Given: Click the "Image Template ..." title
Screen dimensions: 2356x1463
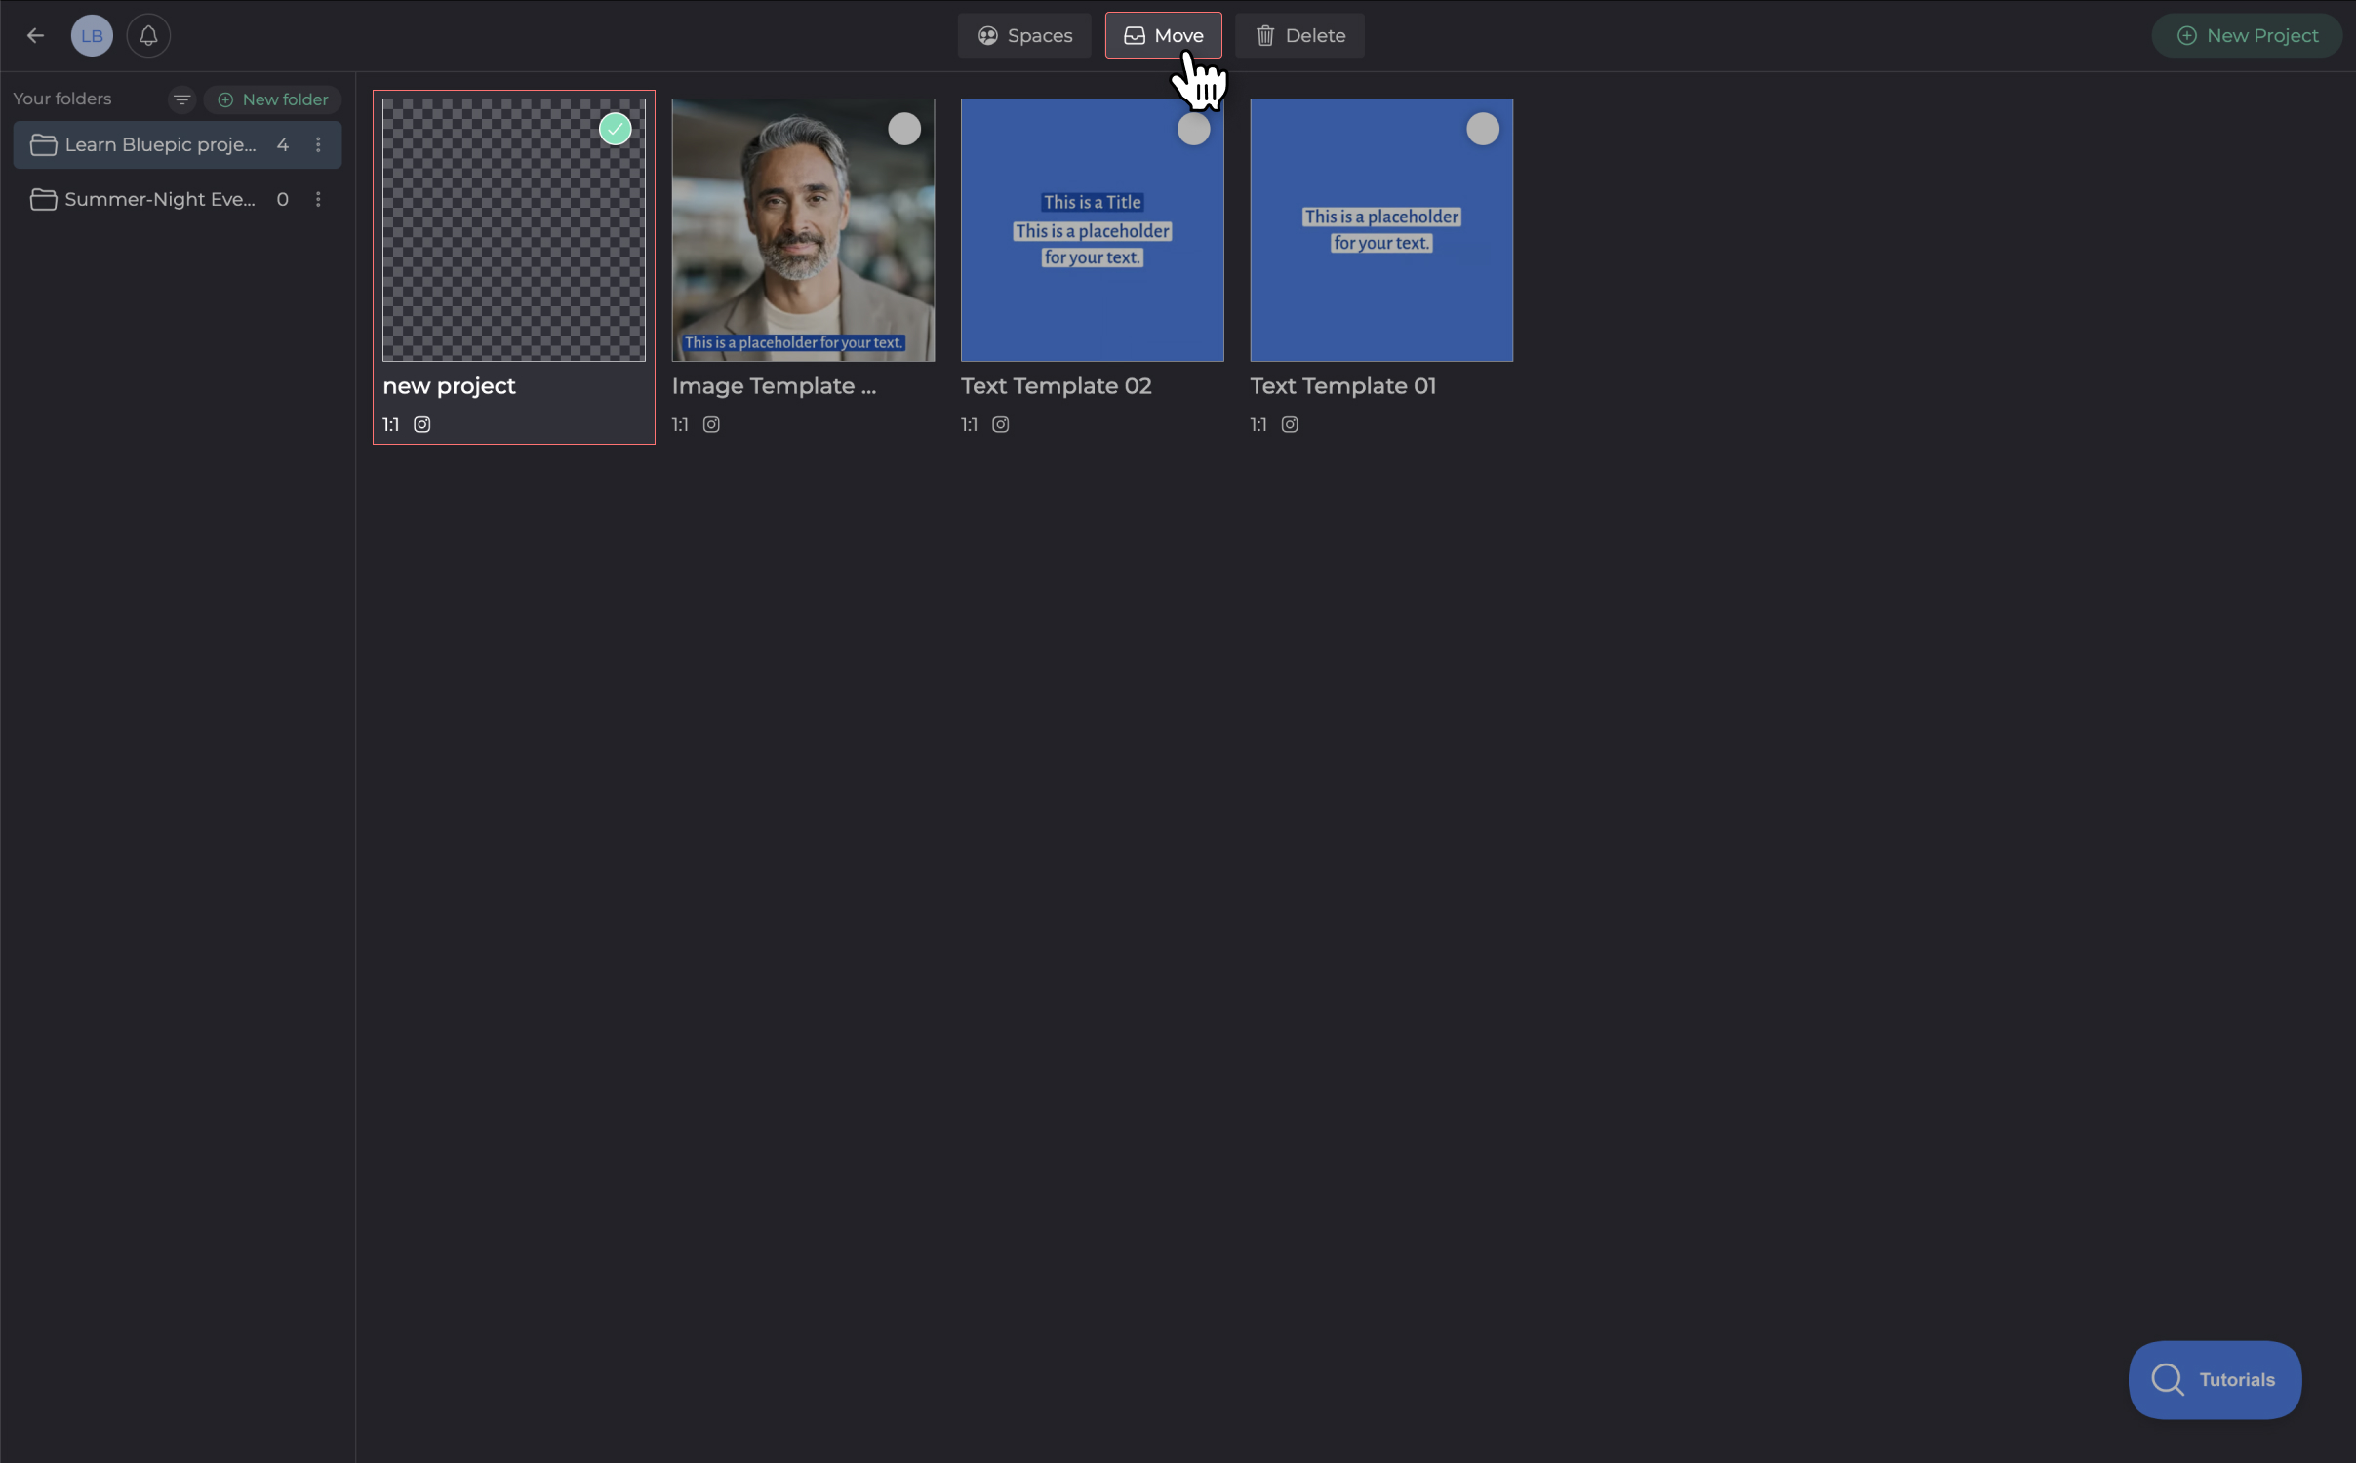Looking at the screenshot, I should pos(774,387).
